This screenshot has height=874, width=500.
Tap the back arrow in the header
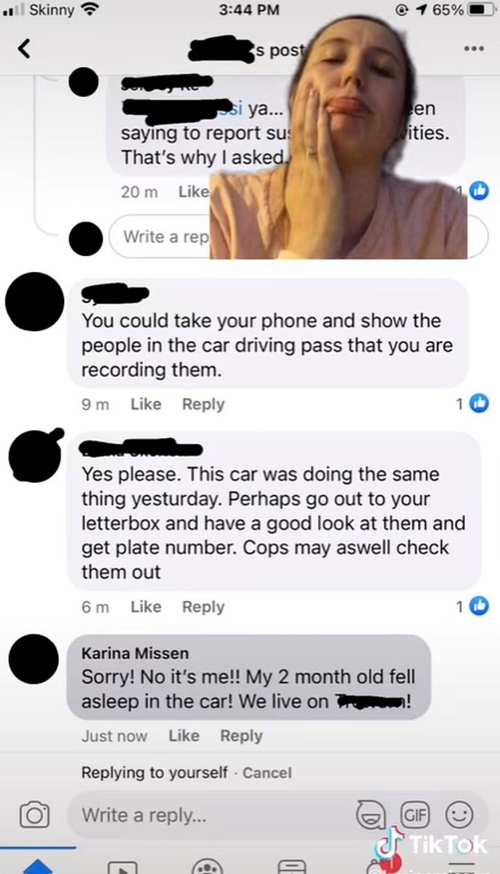(x=24, y=49)
